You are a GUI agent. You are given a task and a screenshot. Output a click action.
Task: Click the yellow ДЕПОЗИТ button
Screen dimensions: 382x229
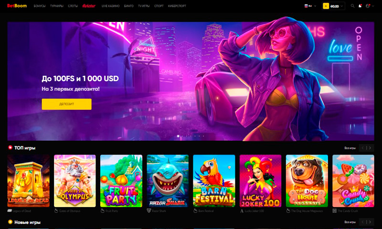tap(66, 104)
